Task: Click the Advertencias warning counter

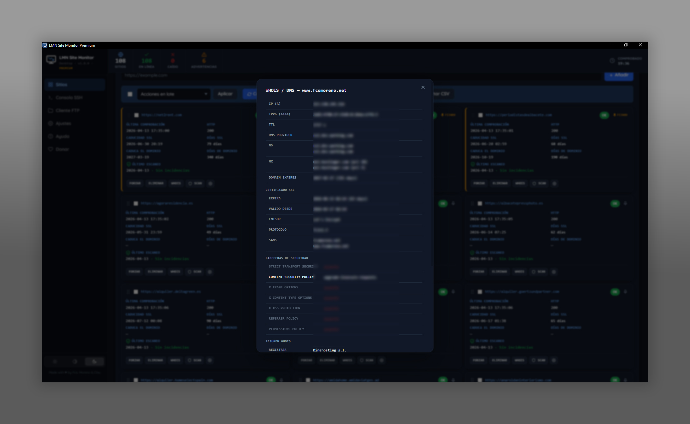Action: [x=204, y=61]
